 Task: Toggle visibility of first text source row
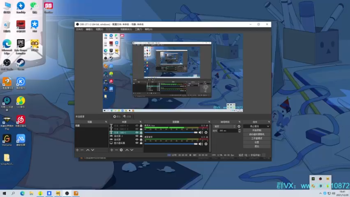coord(137,126)
